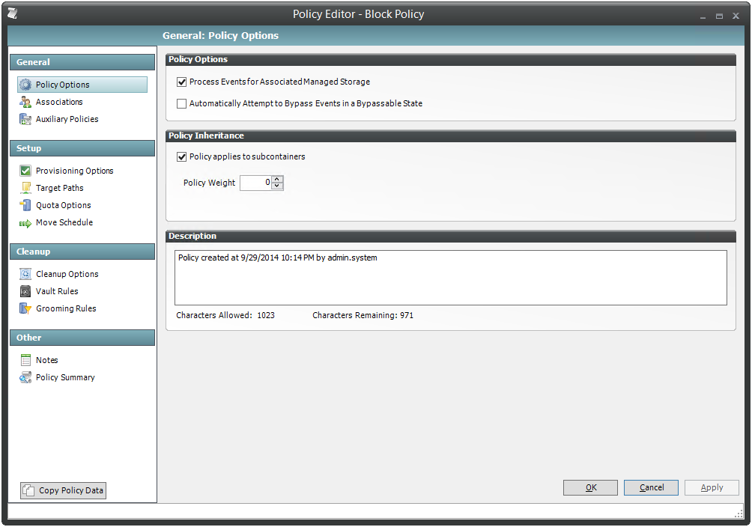Open Notes page under Other
The width and height of the screenshot is (752, 527).
click(x=46, y=360)
